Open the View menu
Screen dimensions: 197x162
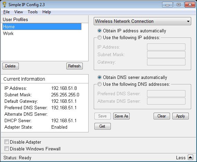(x=18, y=12)
